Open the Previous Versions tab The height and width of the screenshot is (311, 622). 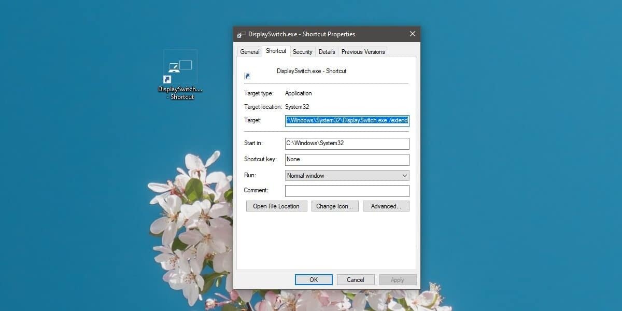(x=363, y=52)
